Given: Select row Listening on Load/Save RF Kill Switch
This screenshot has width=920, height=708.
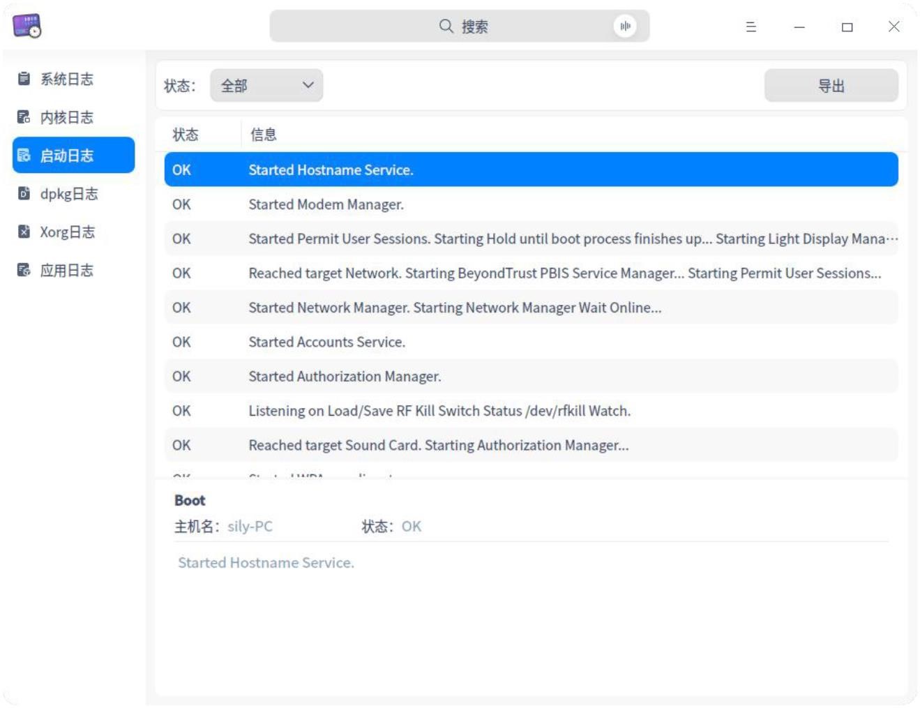Looking at the screenshot, I should point(531,410).
